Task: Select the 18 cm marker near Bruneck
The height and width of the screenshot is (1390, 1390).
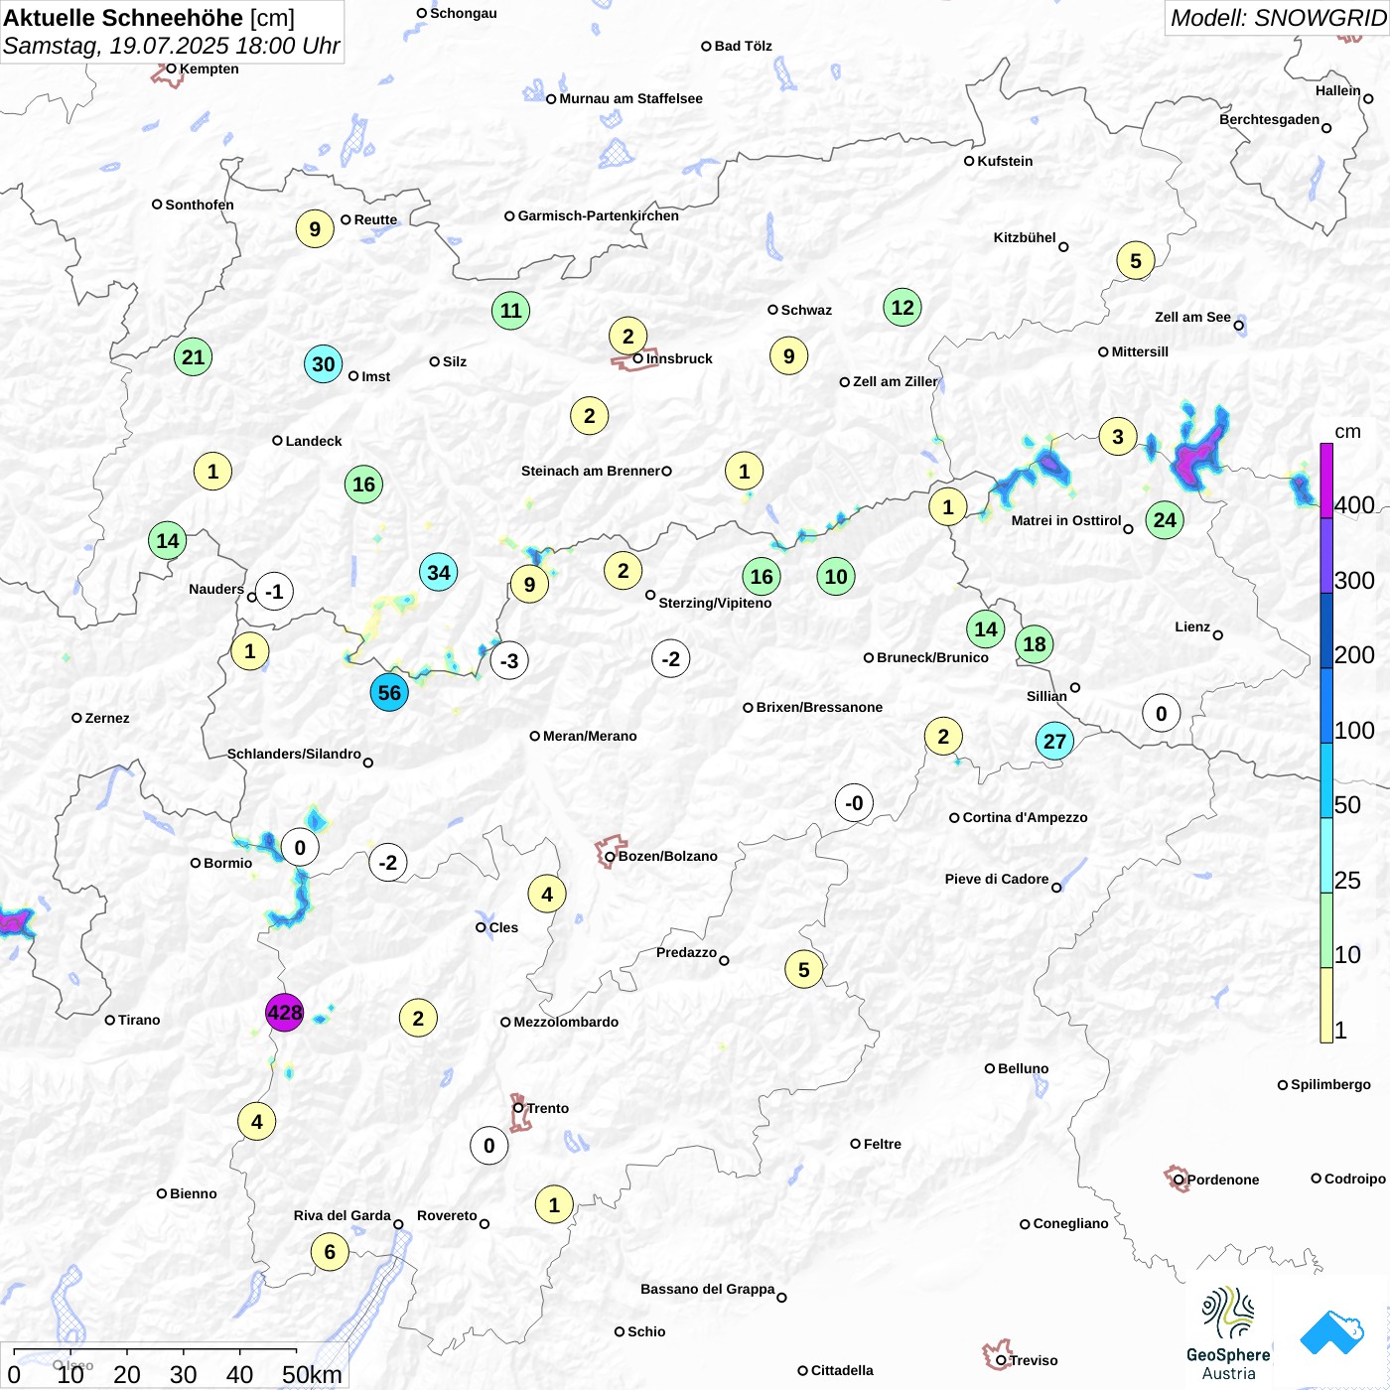Action: (1034, 644)
